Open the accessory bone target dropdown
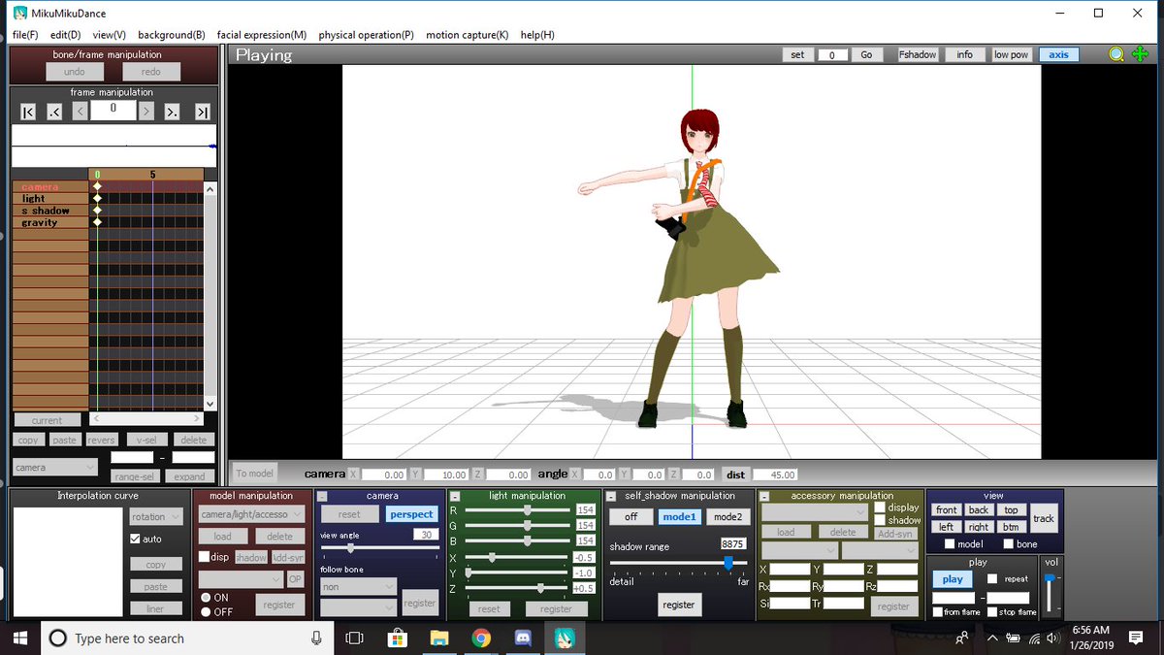This screenshot has width=1164, height=655. 879,550
